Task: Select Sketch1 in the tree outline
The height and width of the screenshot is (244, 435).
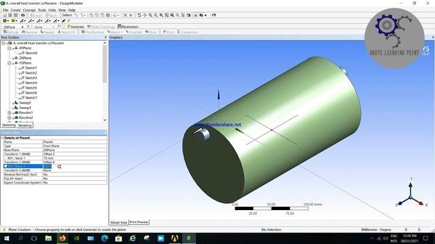Action: [x=31, y=68]
